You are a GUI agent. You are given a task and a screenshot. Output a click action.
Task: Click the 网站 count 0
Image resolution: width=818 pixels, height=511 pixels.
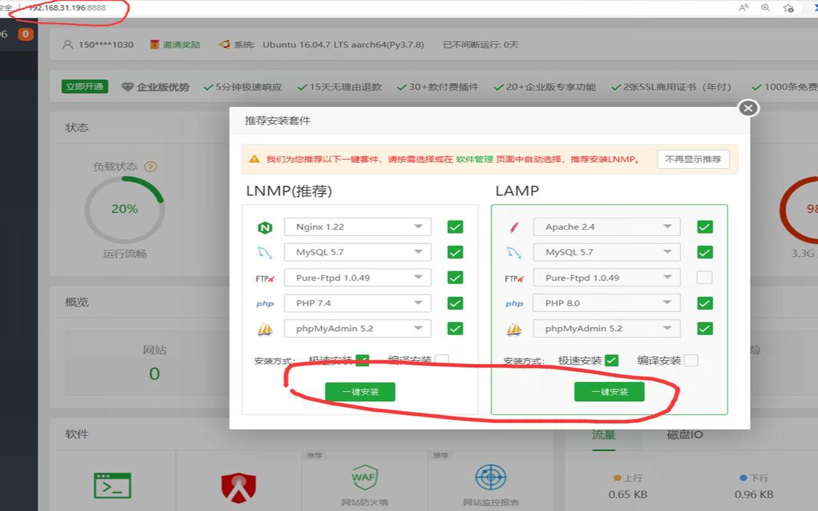155,374
